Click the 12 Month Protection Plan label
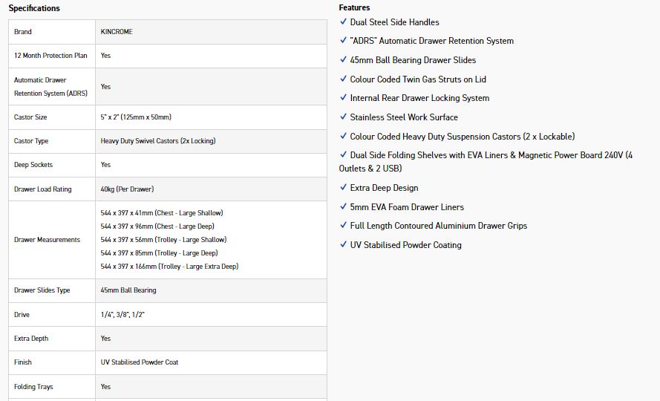Screen dimensions: 660x401 point(51,56)
